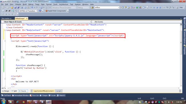Open the Call Stack window tab
This screenshot has width=186, height=104.
click(x=6, y=95)
